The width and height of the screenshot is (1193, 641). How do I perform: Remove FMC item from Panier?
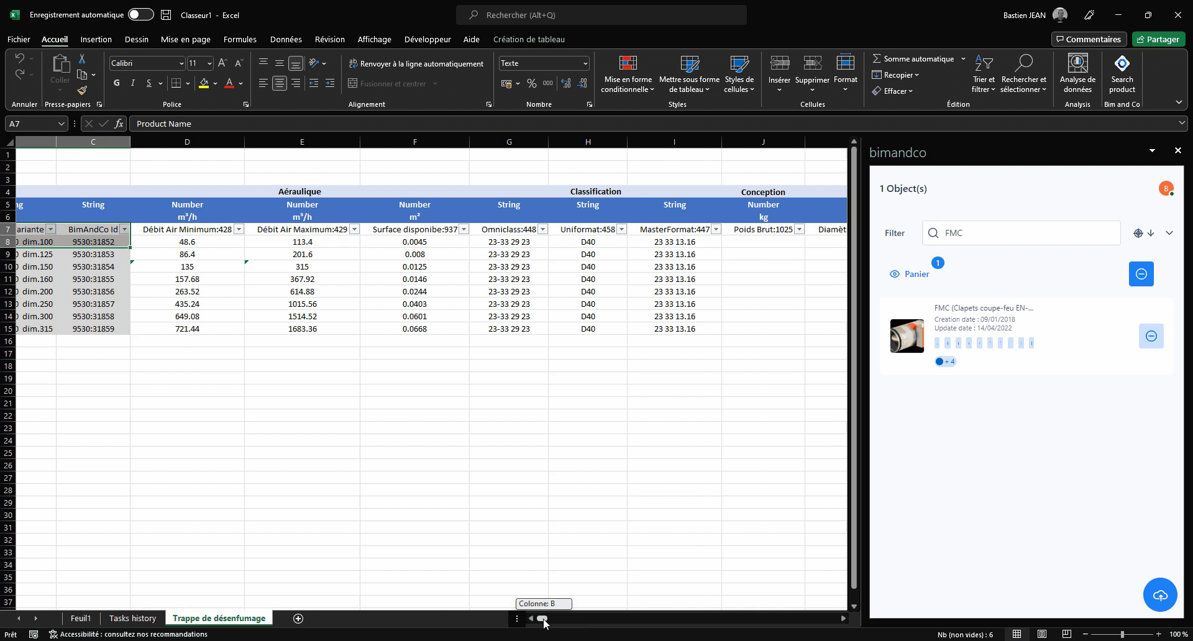(1151, 335)
